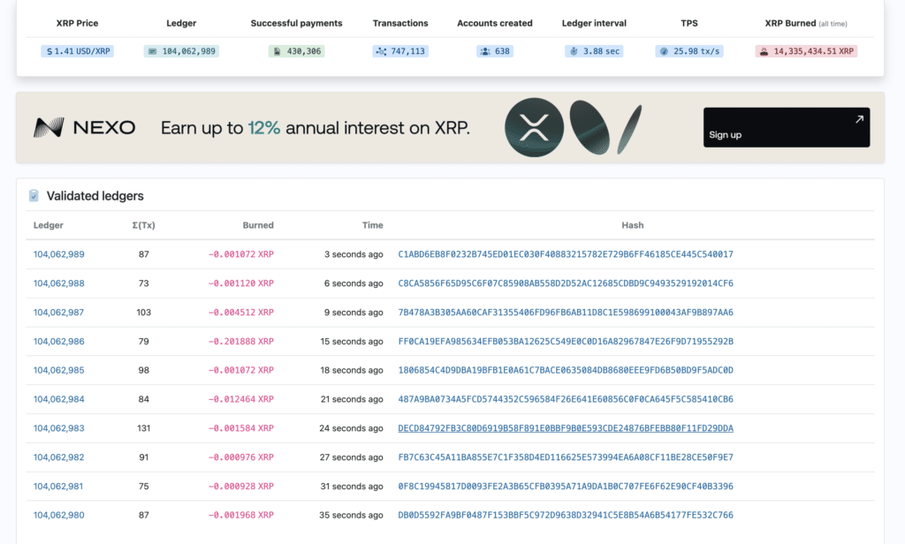Viewport: 905px width, 544px height.
Task: Click the 430,306 successful payments badge
Action: tap(297, 51)
